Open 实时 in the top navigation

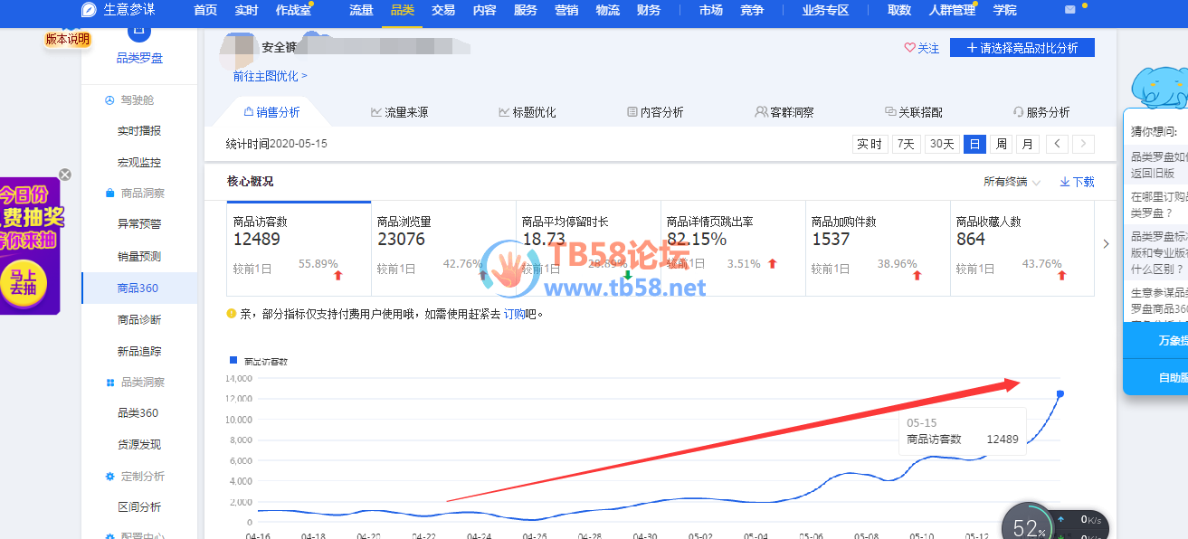[x=246, y=10]
